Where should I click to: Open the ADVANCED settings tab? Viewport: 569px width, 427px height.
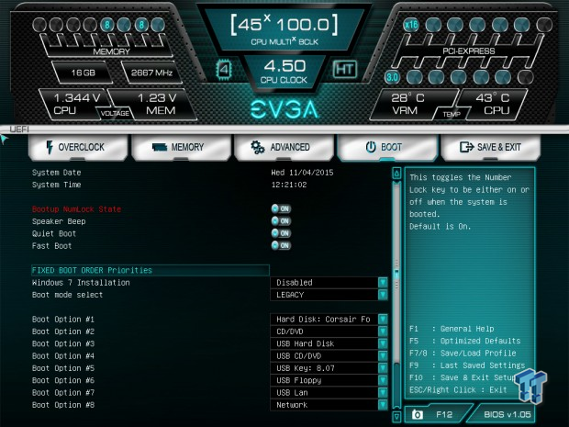[284, 148]
